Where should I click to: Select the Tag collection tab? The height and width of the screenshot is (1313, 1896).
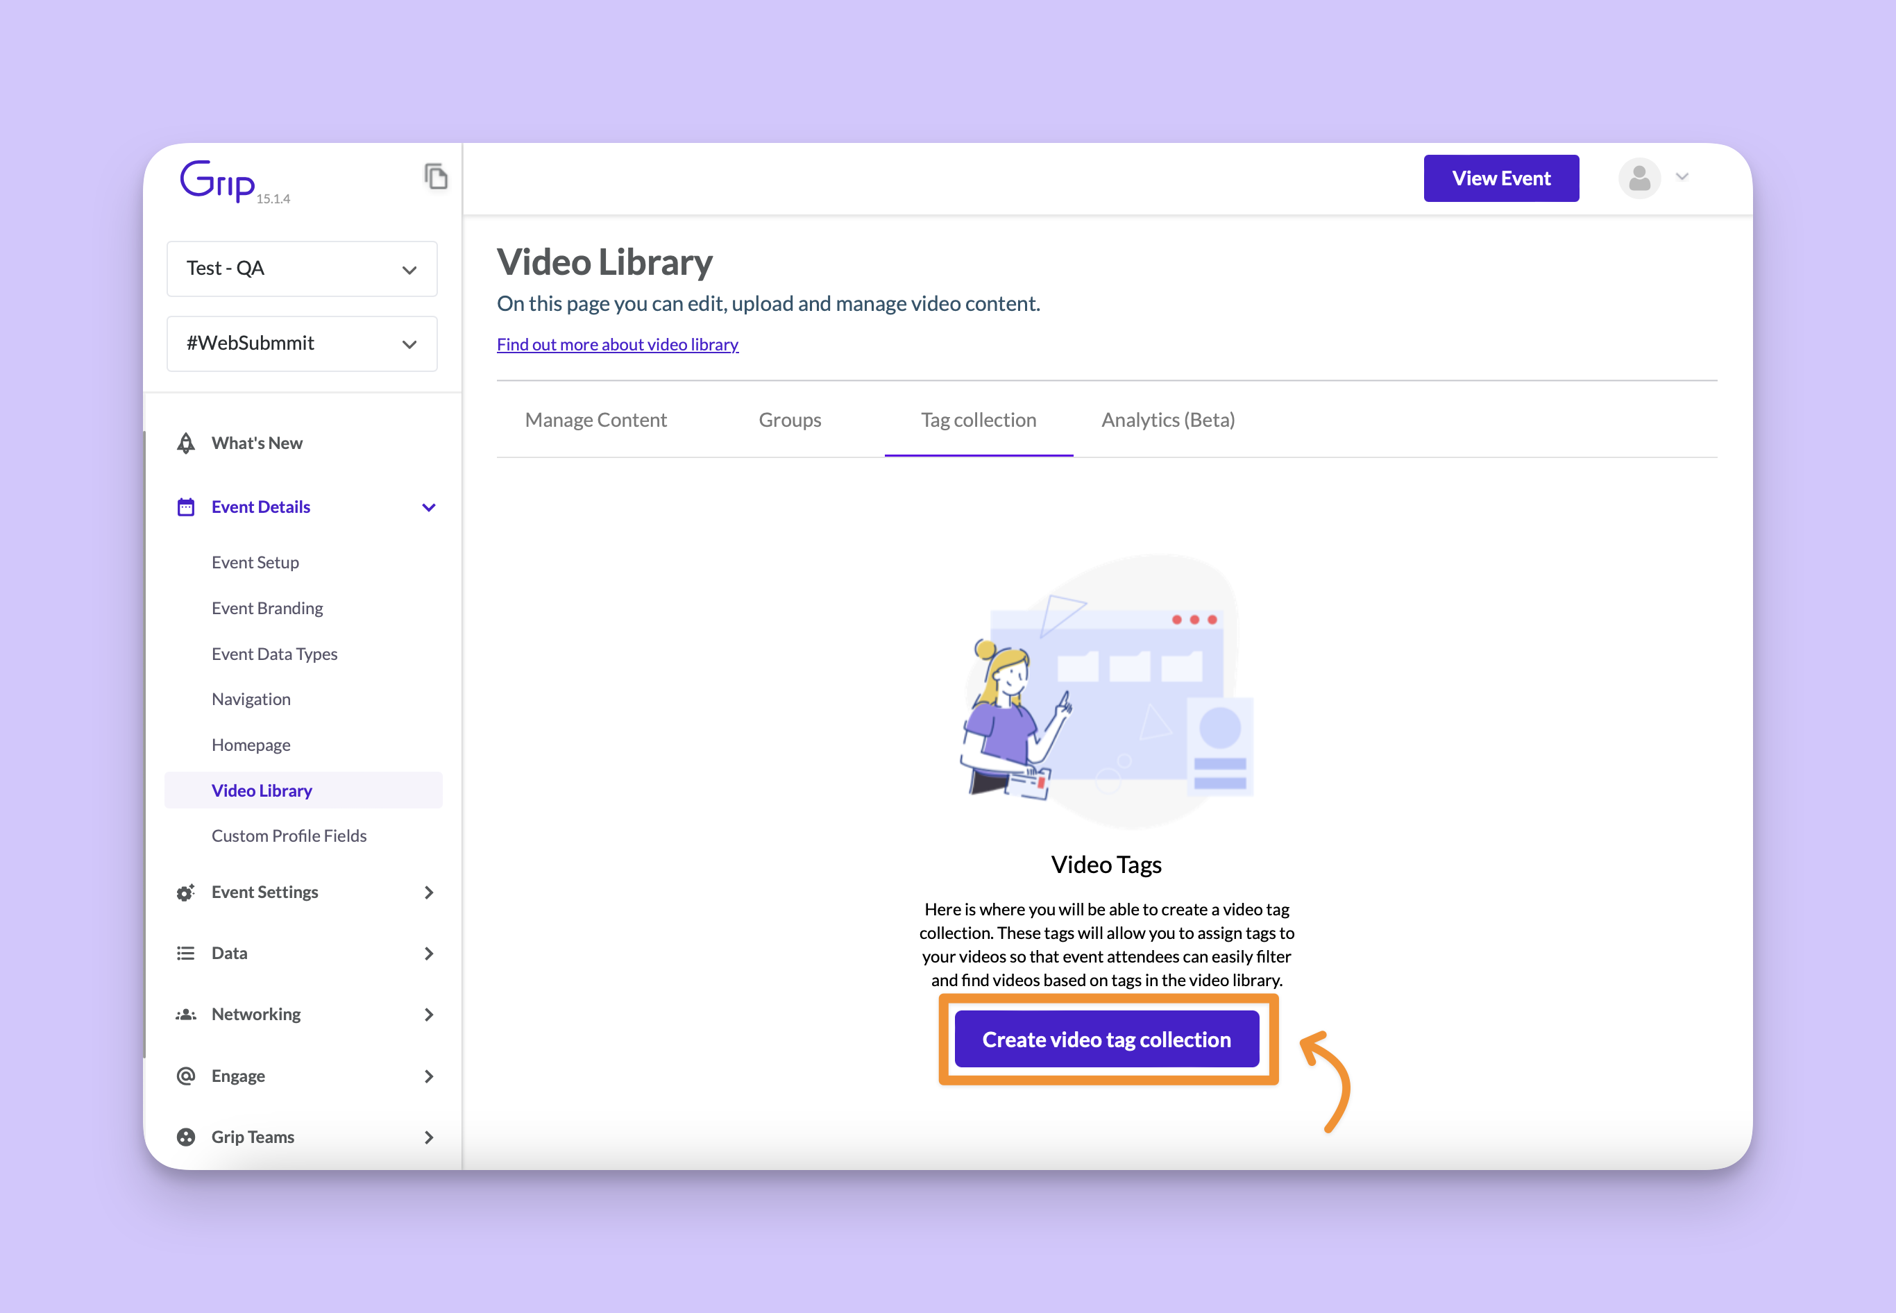pyautogui.click(x=978, y=420)
